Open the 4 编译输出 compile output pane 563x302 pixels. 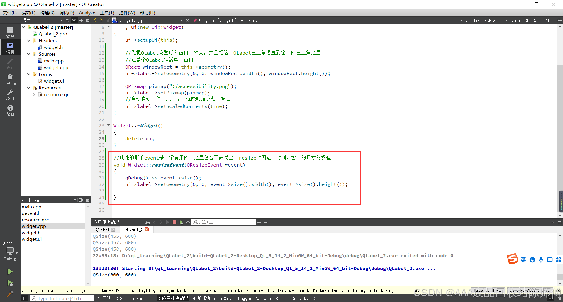[x=204, y=298]
